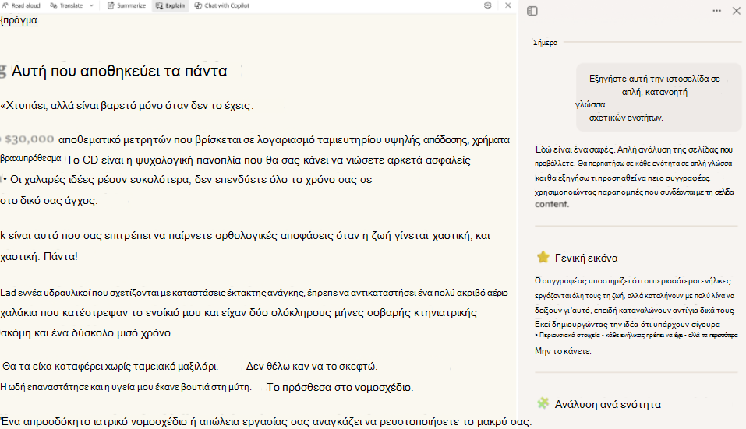The width and height of the screenshot is (746, 429).
Task: Expand the Translate dropdown arrow
Action: [x=91, y=5]
